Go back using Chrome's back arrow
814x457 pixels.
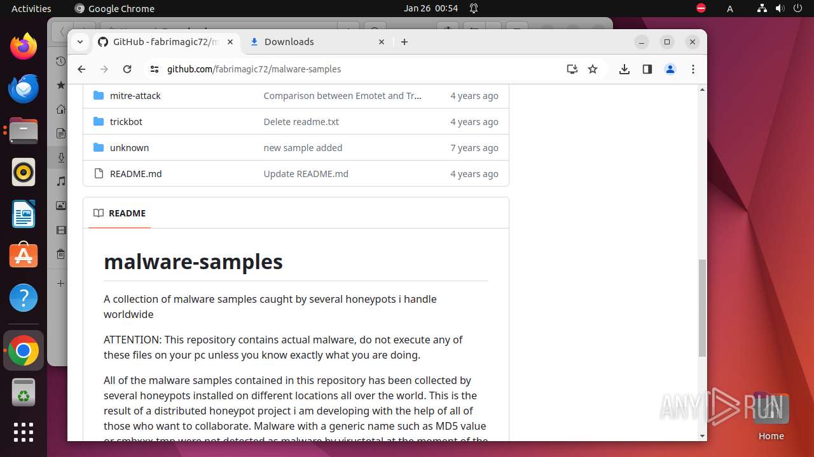point(81,69)
